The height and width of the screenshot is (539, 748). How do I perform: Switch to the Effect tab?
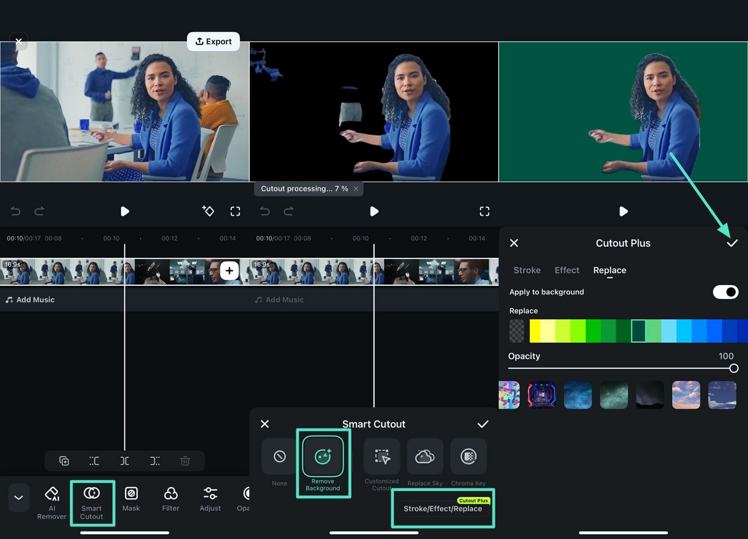click(567, 270)
